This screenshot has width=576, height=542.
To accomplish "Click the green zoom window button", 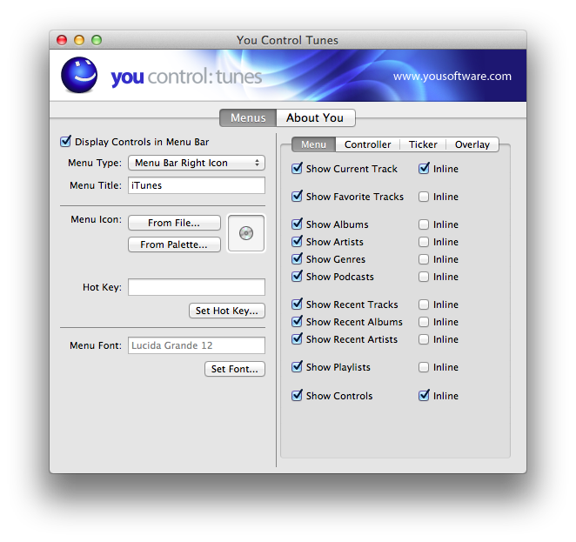I will pyautogui.click(x=97, y=40).
